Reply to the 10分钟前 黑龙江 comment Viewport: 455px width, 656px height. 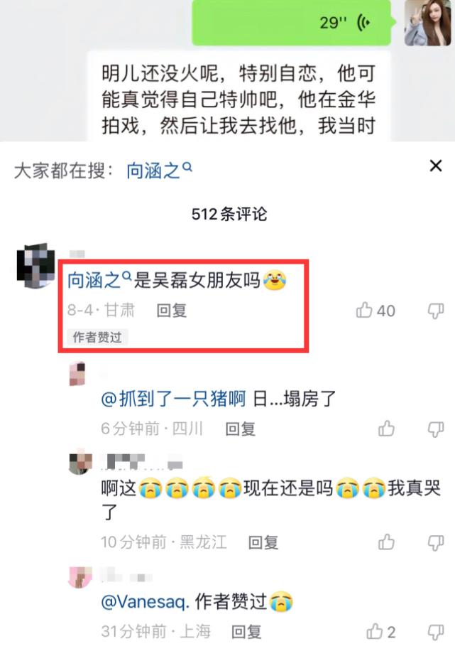tap(263, 542)
